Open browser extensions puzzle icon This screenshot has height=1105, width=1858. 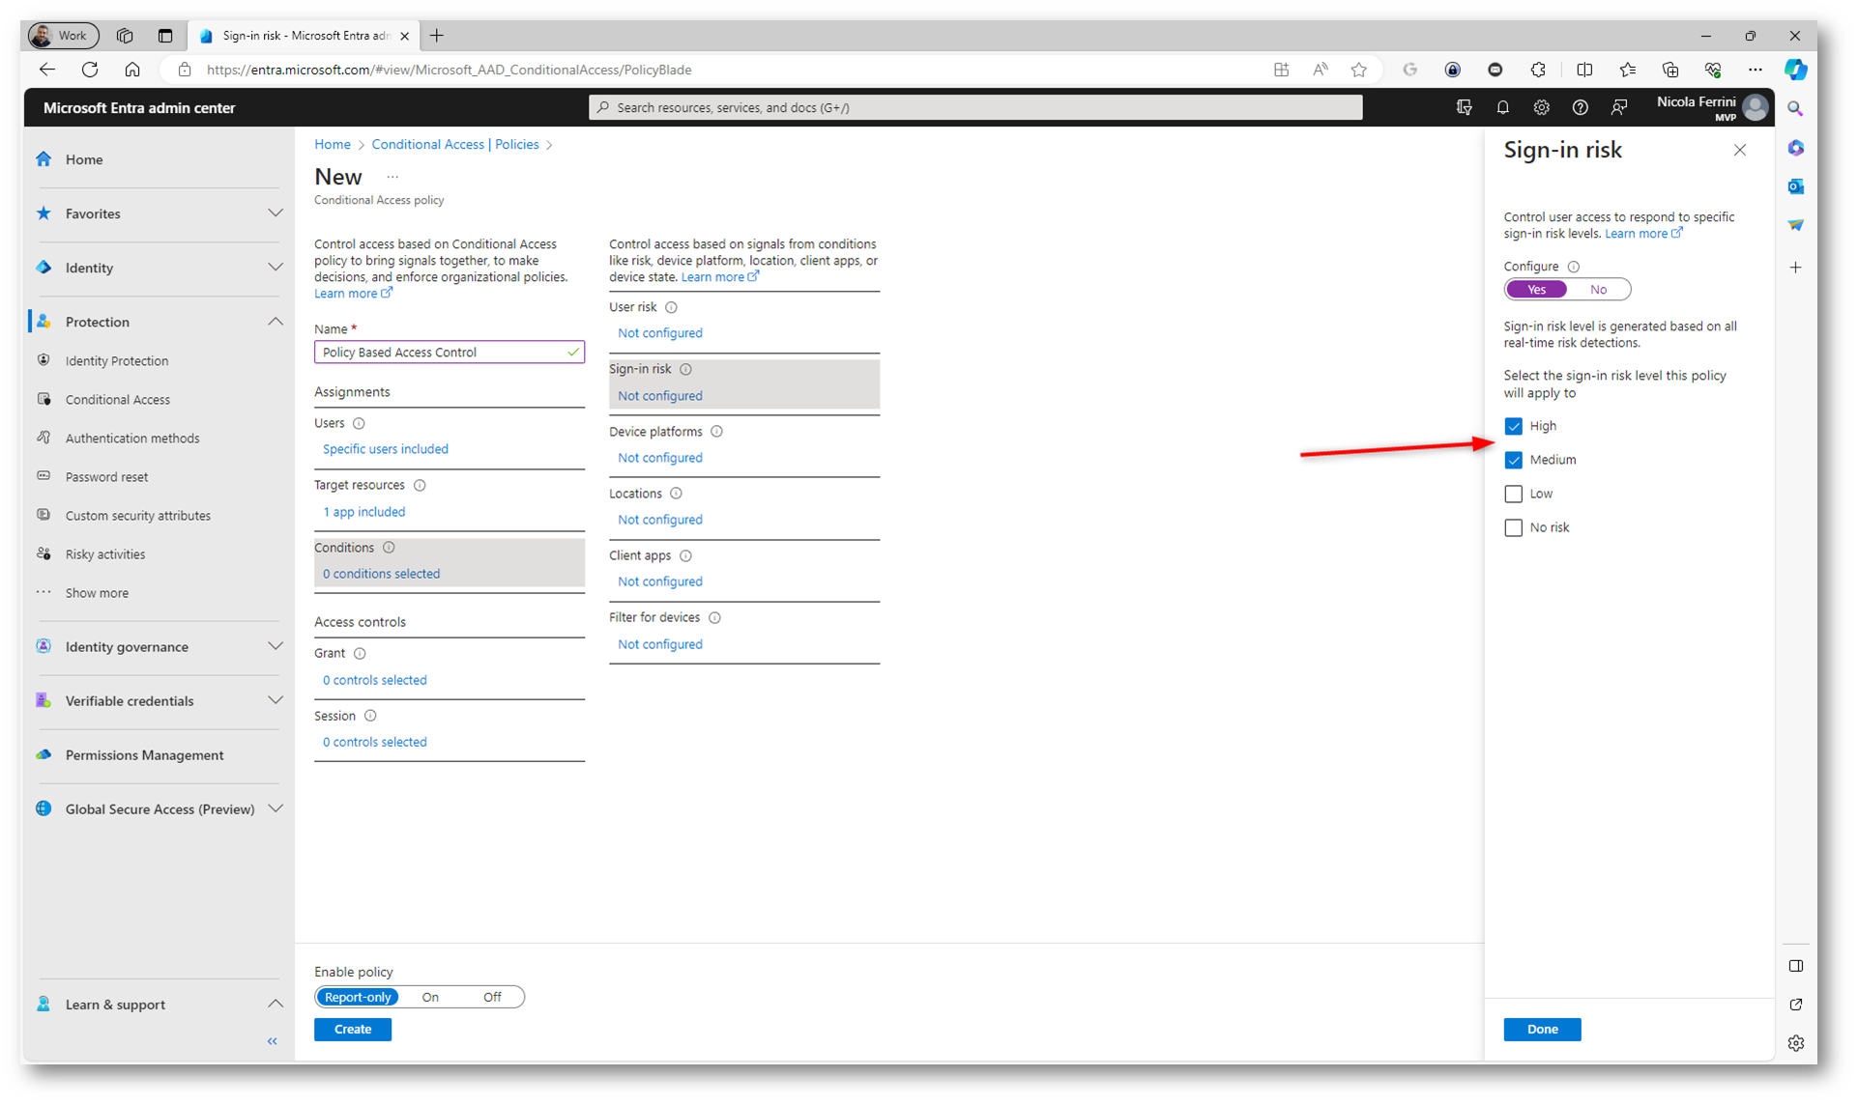pos(1538,70)
